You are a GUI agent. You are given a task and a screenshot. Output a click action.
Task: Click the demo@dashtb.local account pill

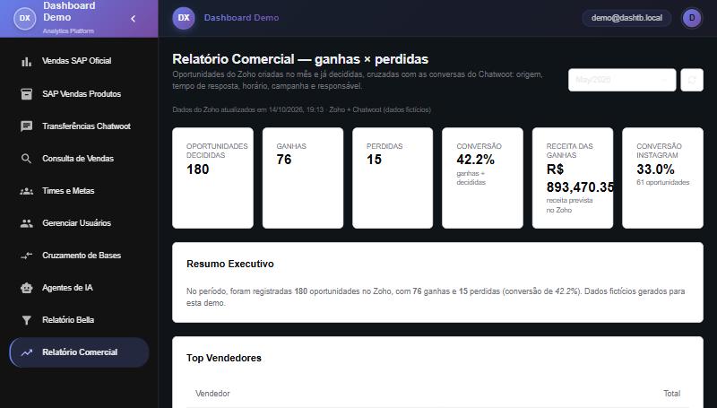(x=626, y=18)
